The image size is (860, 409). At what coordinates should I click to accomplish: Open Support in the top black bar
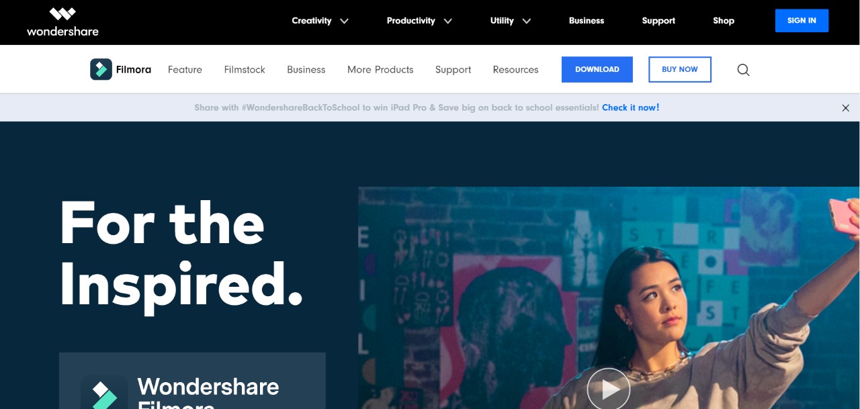click(658, 21)
